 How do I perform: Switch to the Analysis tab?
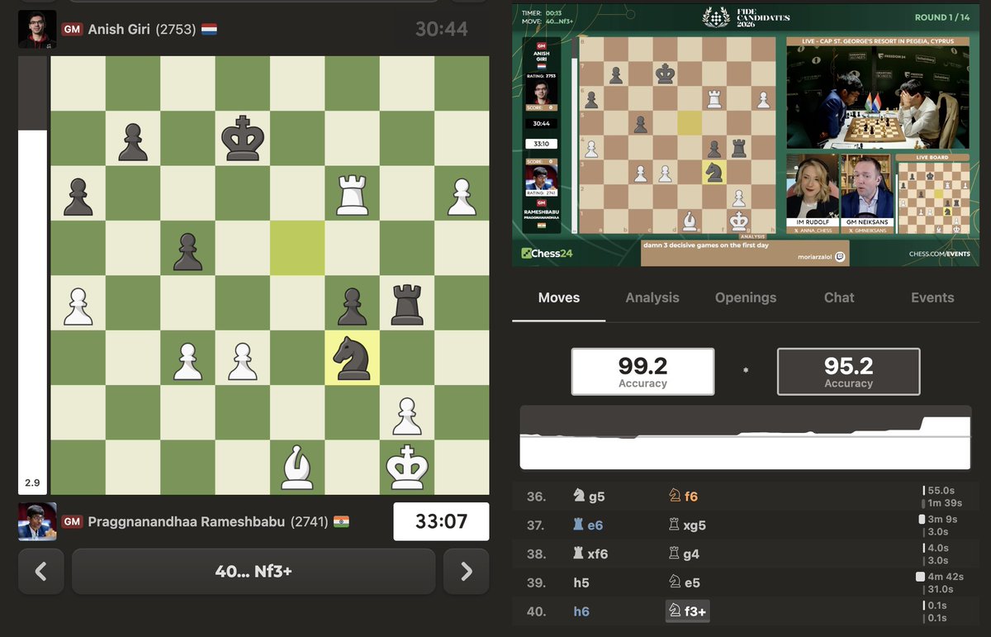pyautogui.click(x=652, y=297)
